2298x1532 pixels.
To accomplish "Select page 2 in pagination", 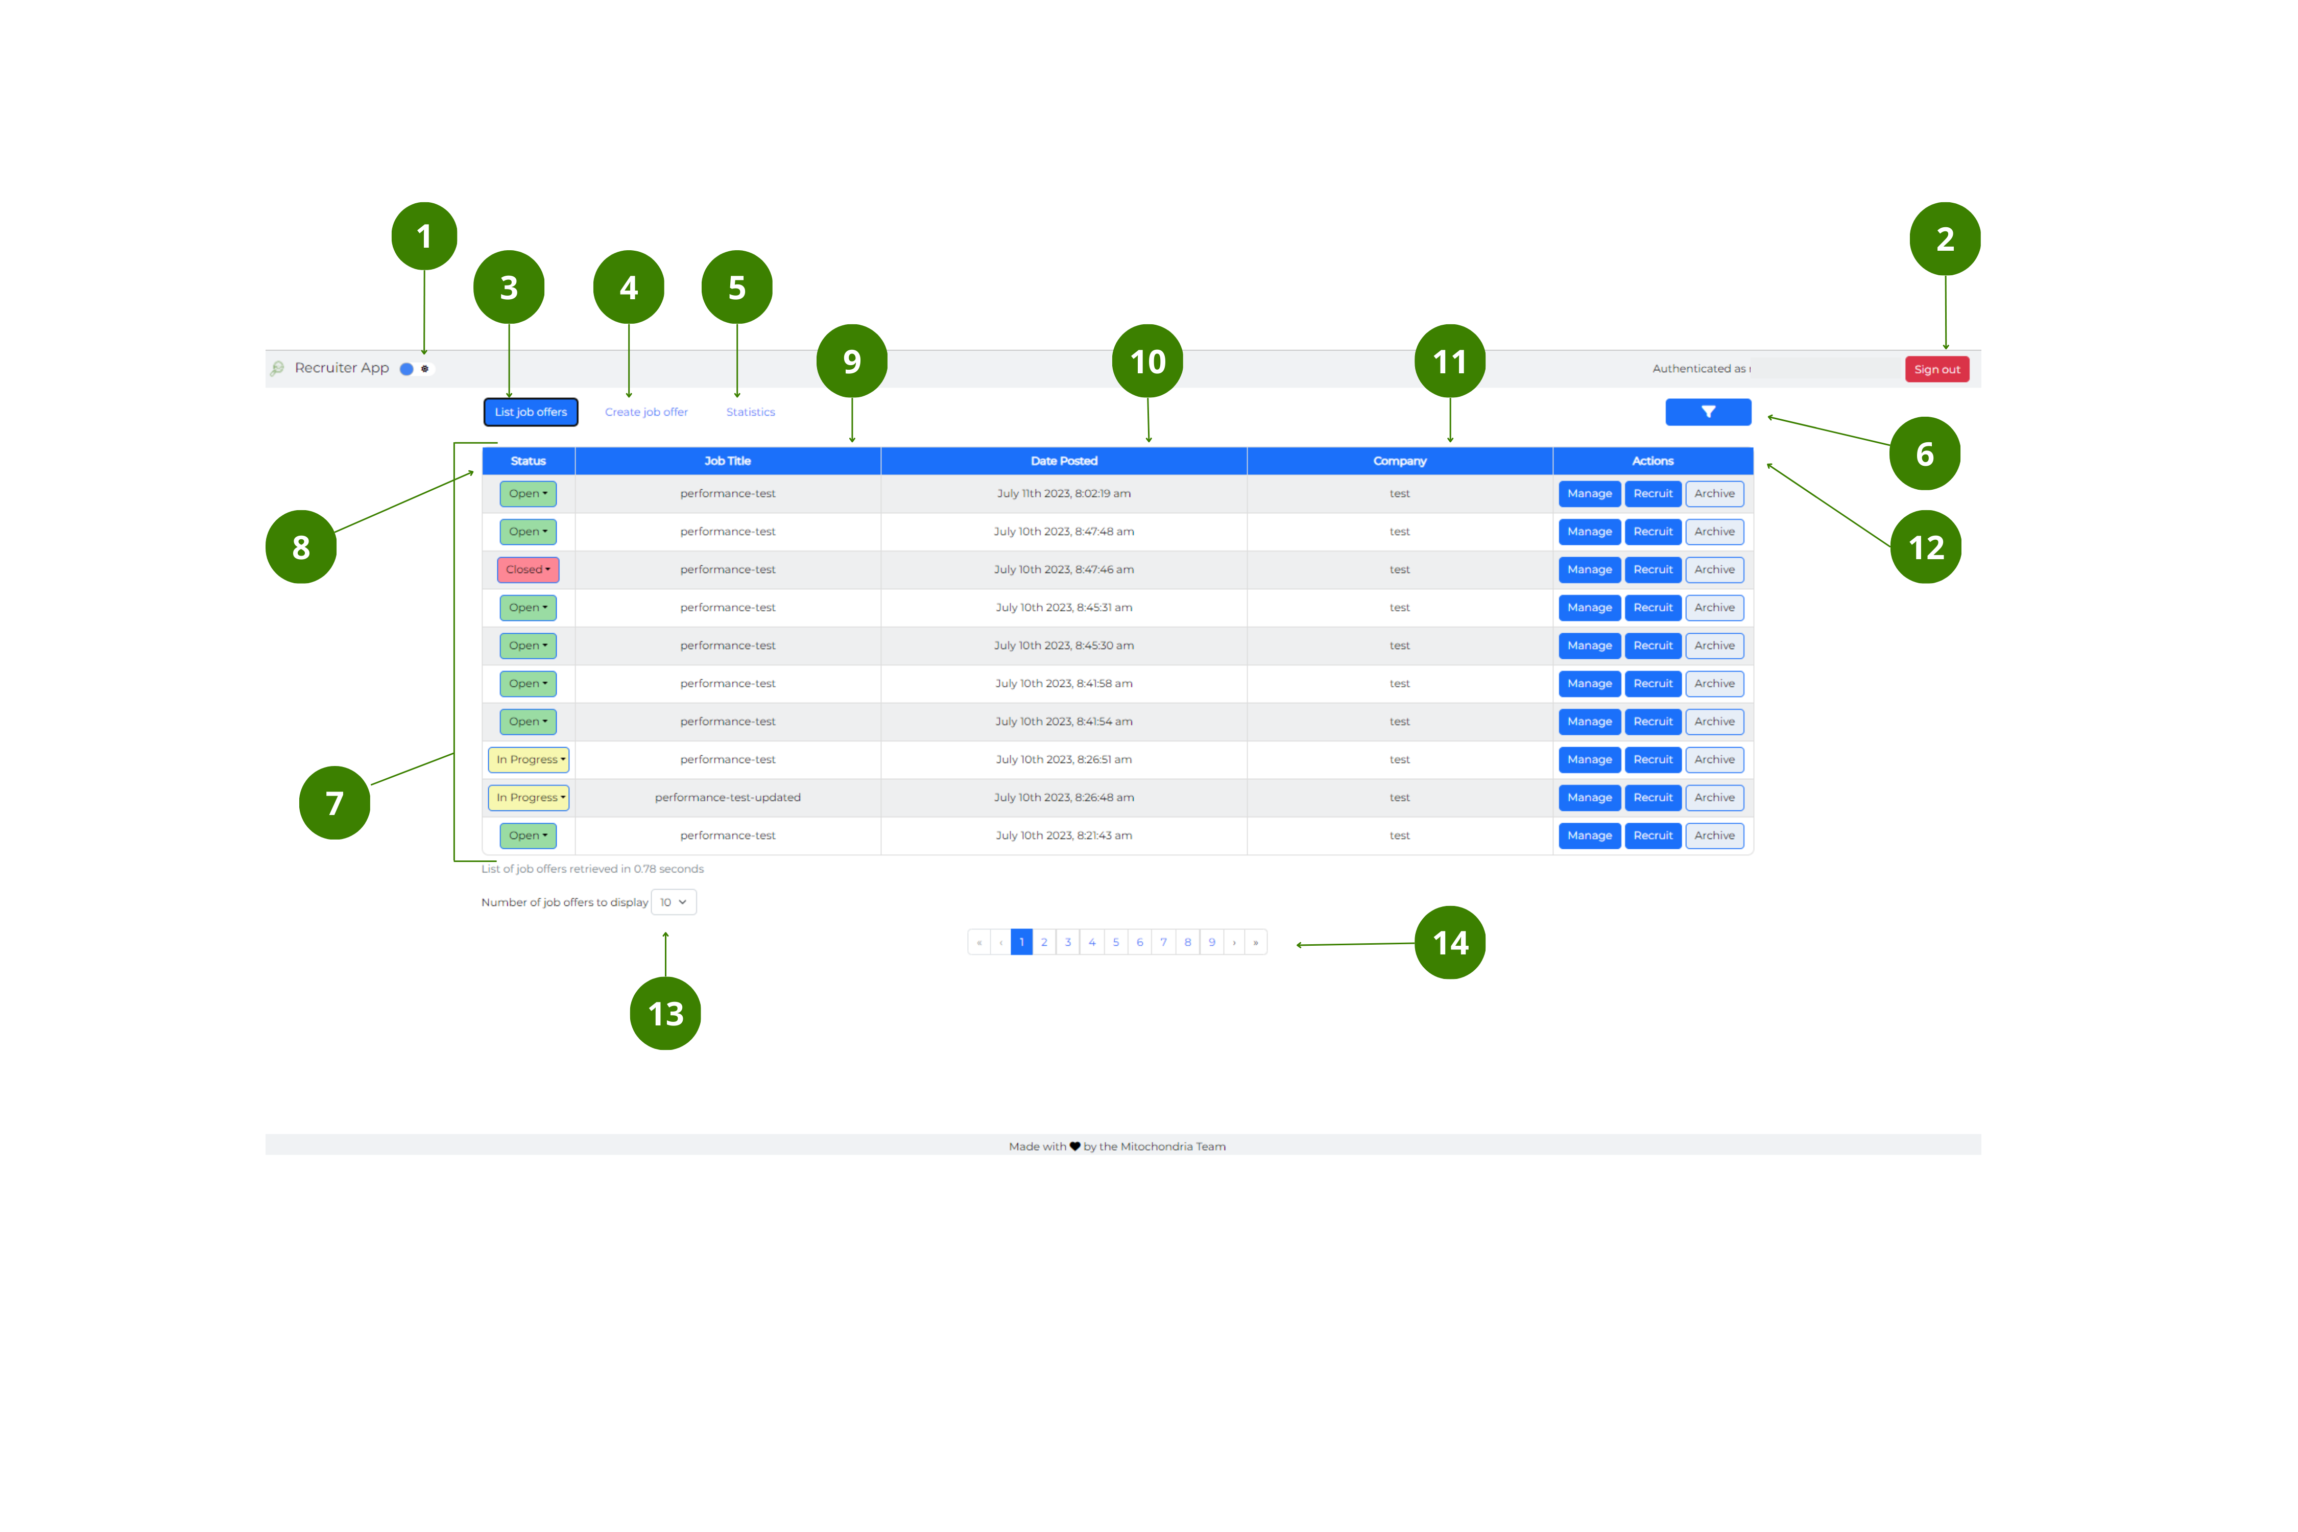I will [1045, 941].
